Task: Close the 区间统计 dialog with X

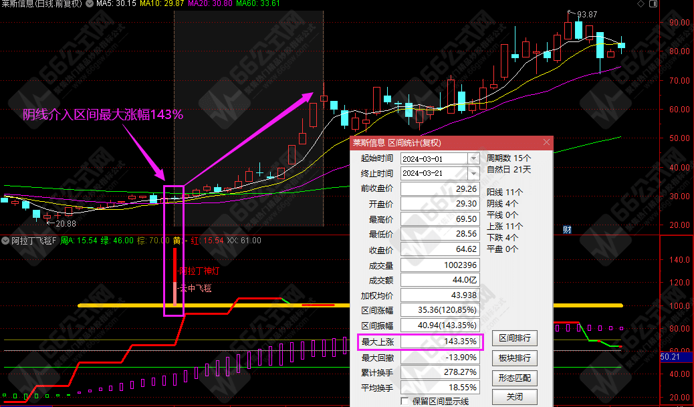Action: [546, 142]
